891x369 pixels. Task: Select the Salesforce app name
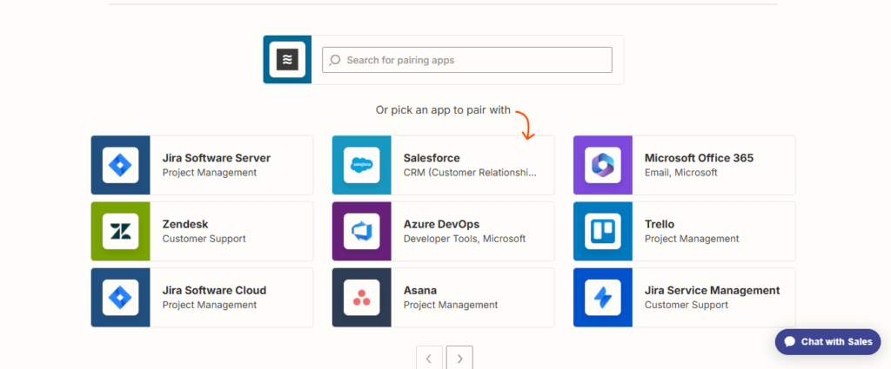(x=432, y=158)
